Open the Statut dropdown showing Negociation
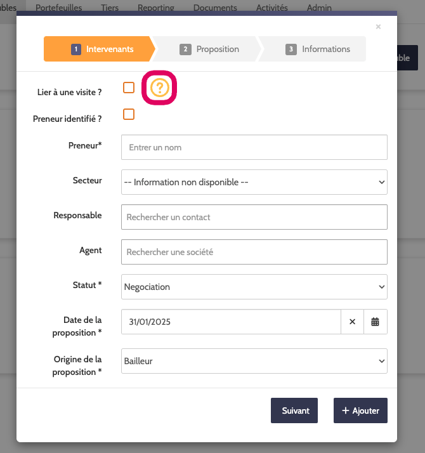Image resolution: width=425 pixels, height=453 pixels. coord(254,287)
